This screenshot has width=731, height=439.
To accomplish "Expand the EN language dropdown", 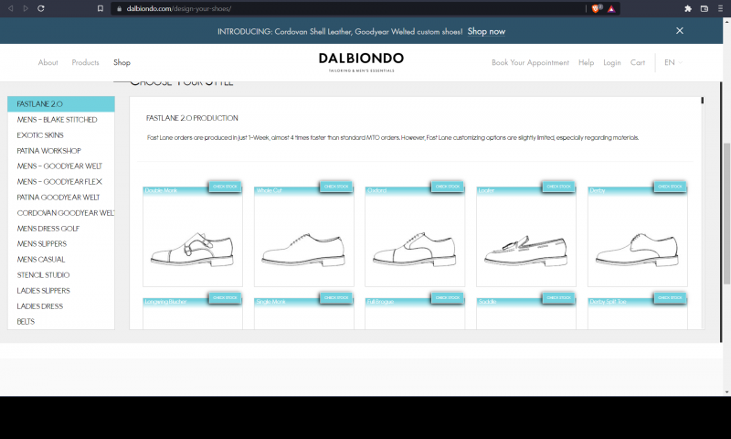I will click(x=673, y=62).
